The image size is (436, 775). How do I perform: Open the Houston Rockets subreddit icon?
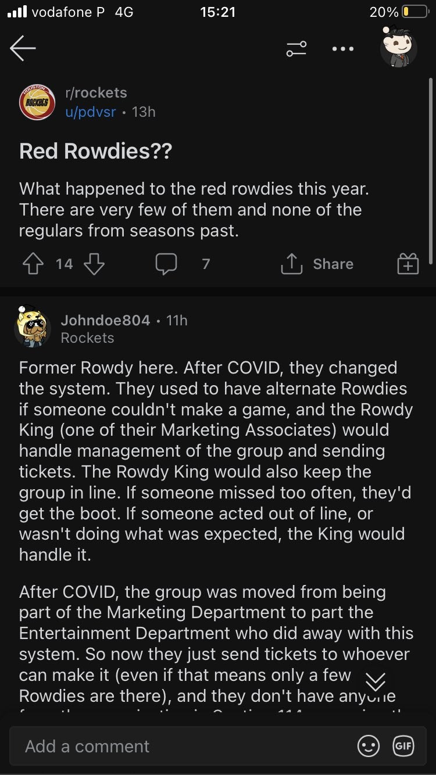pyautogui.click(x=37, y=102)
